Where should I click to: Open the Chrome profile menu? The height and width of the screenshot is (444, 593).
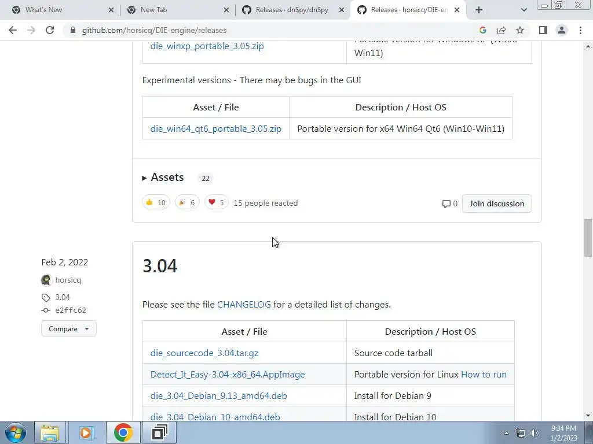[562, 30]
